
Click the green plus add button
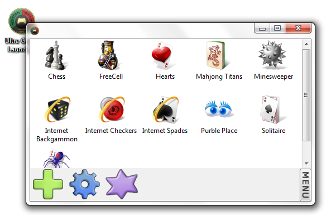[48, 184]
